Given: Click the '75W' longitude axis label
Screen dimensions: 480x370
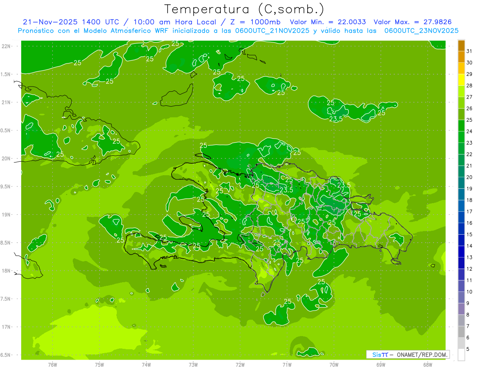Looking at the screenshot, I should coord(100,365).
